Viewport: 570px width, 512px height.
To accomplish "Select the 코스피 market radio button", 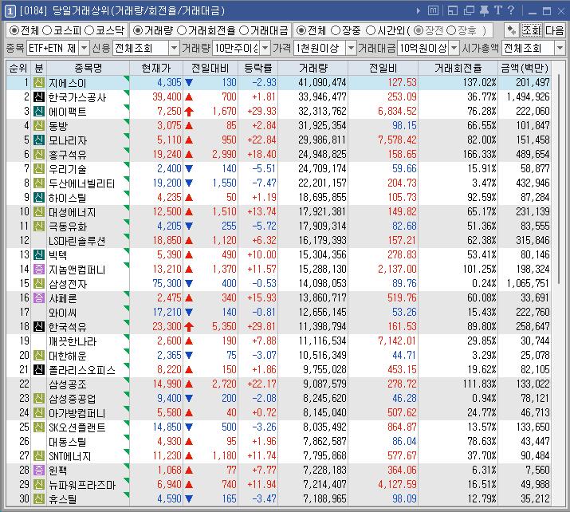I will (47, 30).
